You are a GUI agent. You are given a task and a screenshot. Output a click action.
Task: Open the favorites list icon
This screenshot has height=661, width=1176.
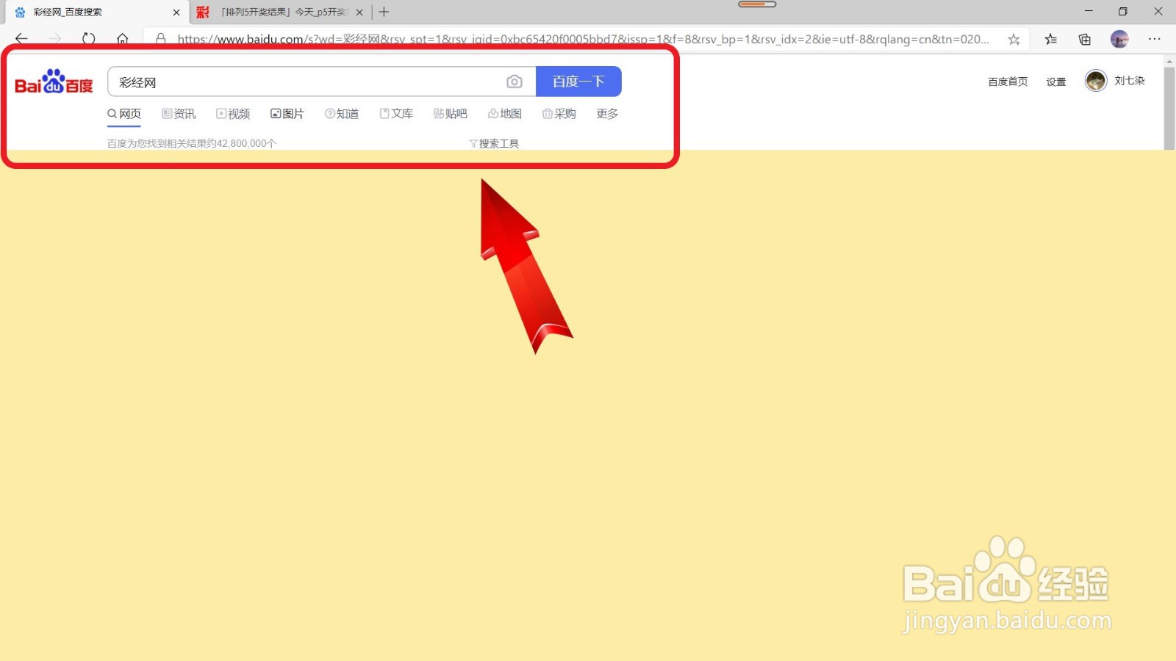[1051, 40]
